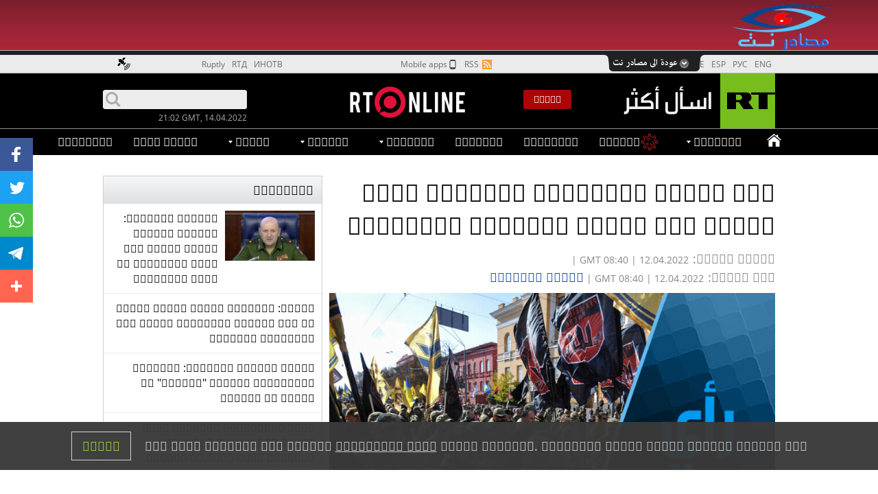Screen dimensions: 878x494
Task: Click the home icon in navigation bar
Action: pos(774,141)
